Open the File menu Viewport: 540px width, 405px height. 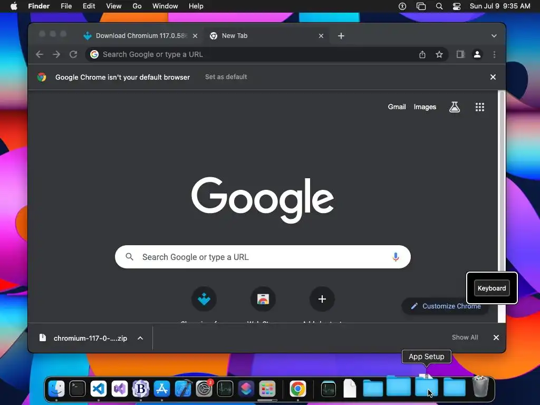pyautogui.click(x=66, y=6)
